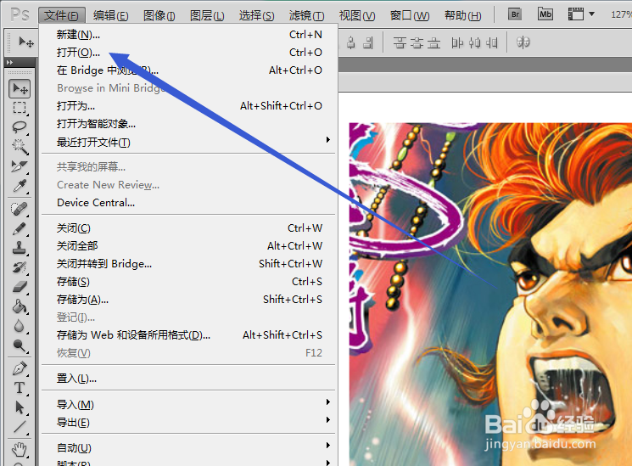Select the Eyedropper tool
Screen dimensions: 632x466
pyautogui.click(x=20, y=186)
